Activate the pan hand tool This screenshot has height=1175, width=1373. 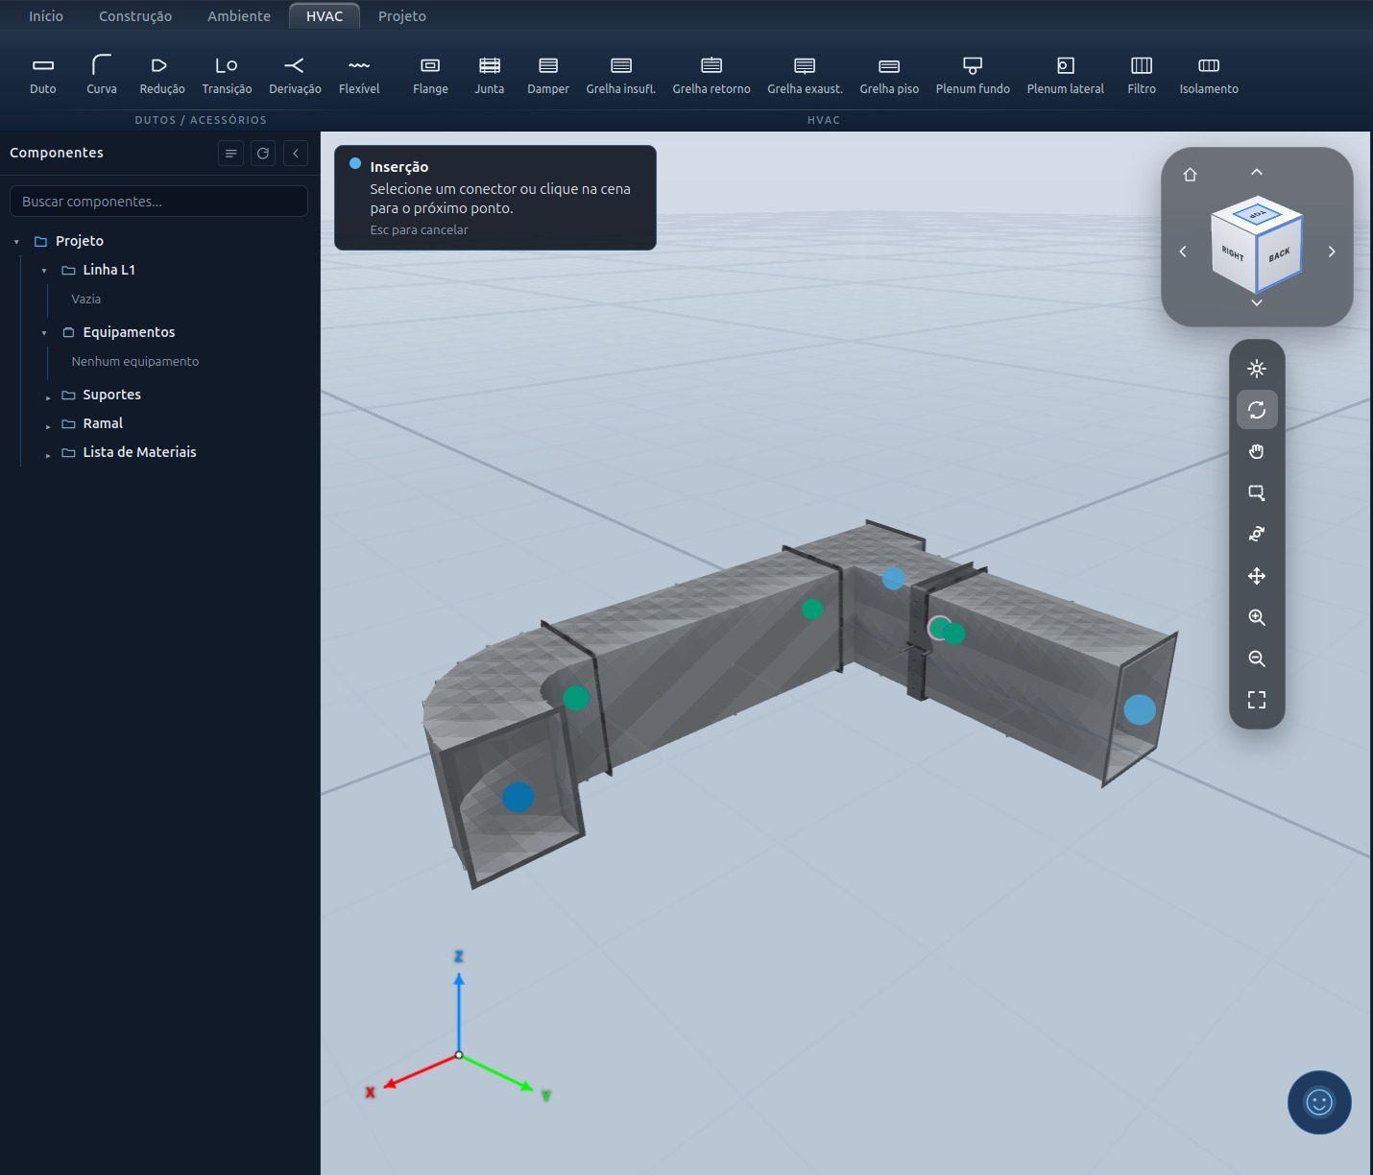click(x=1257, y=451)
